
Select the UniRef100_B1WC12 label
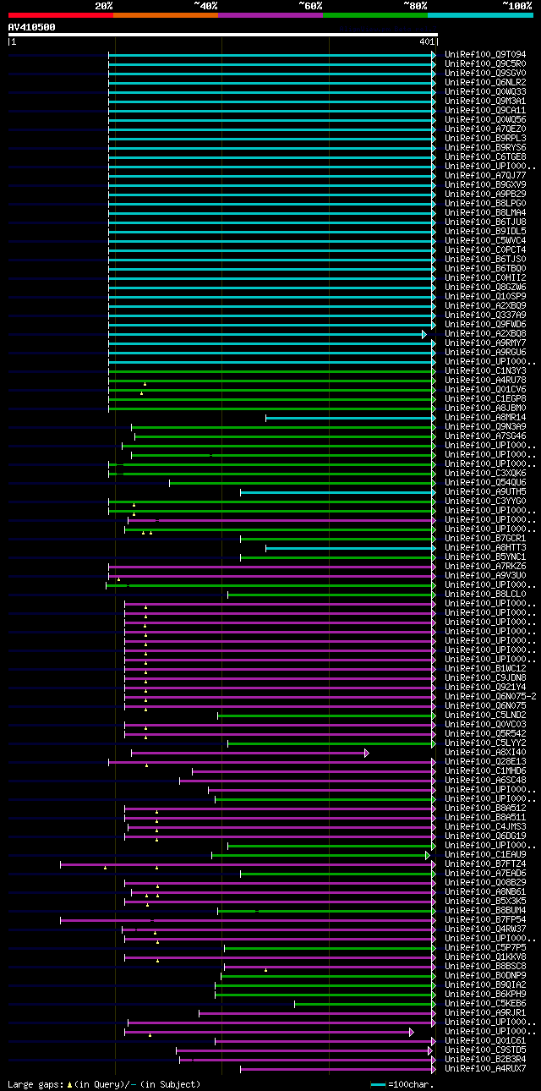[485, 669]
